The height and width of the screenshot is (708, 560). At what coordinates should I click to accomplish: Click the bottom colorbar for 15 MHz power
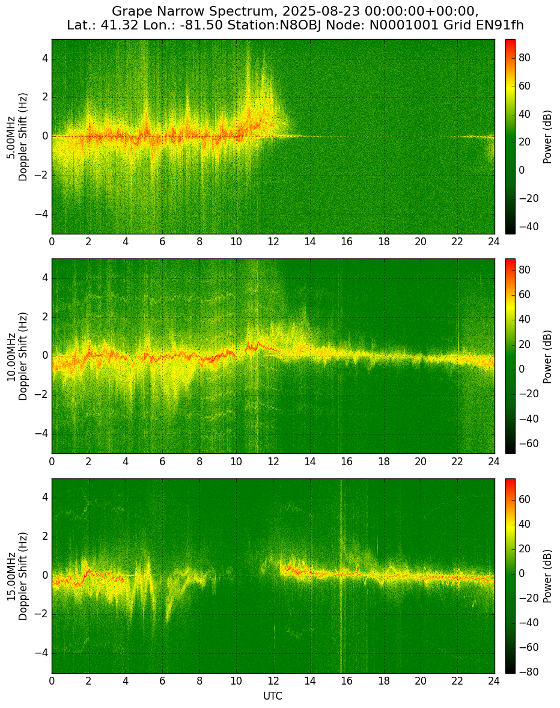[x=510, y=576]
